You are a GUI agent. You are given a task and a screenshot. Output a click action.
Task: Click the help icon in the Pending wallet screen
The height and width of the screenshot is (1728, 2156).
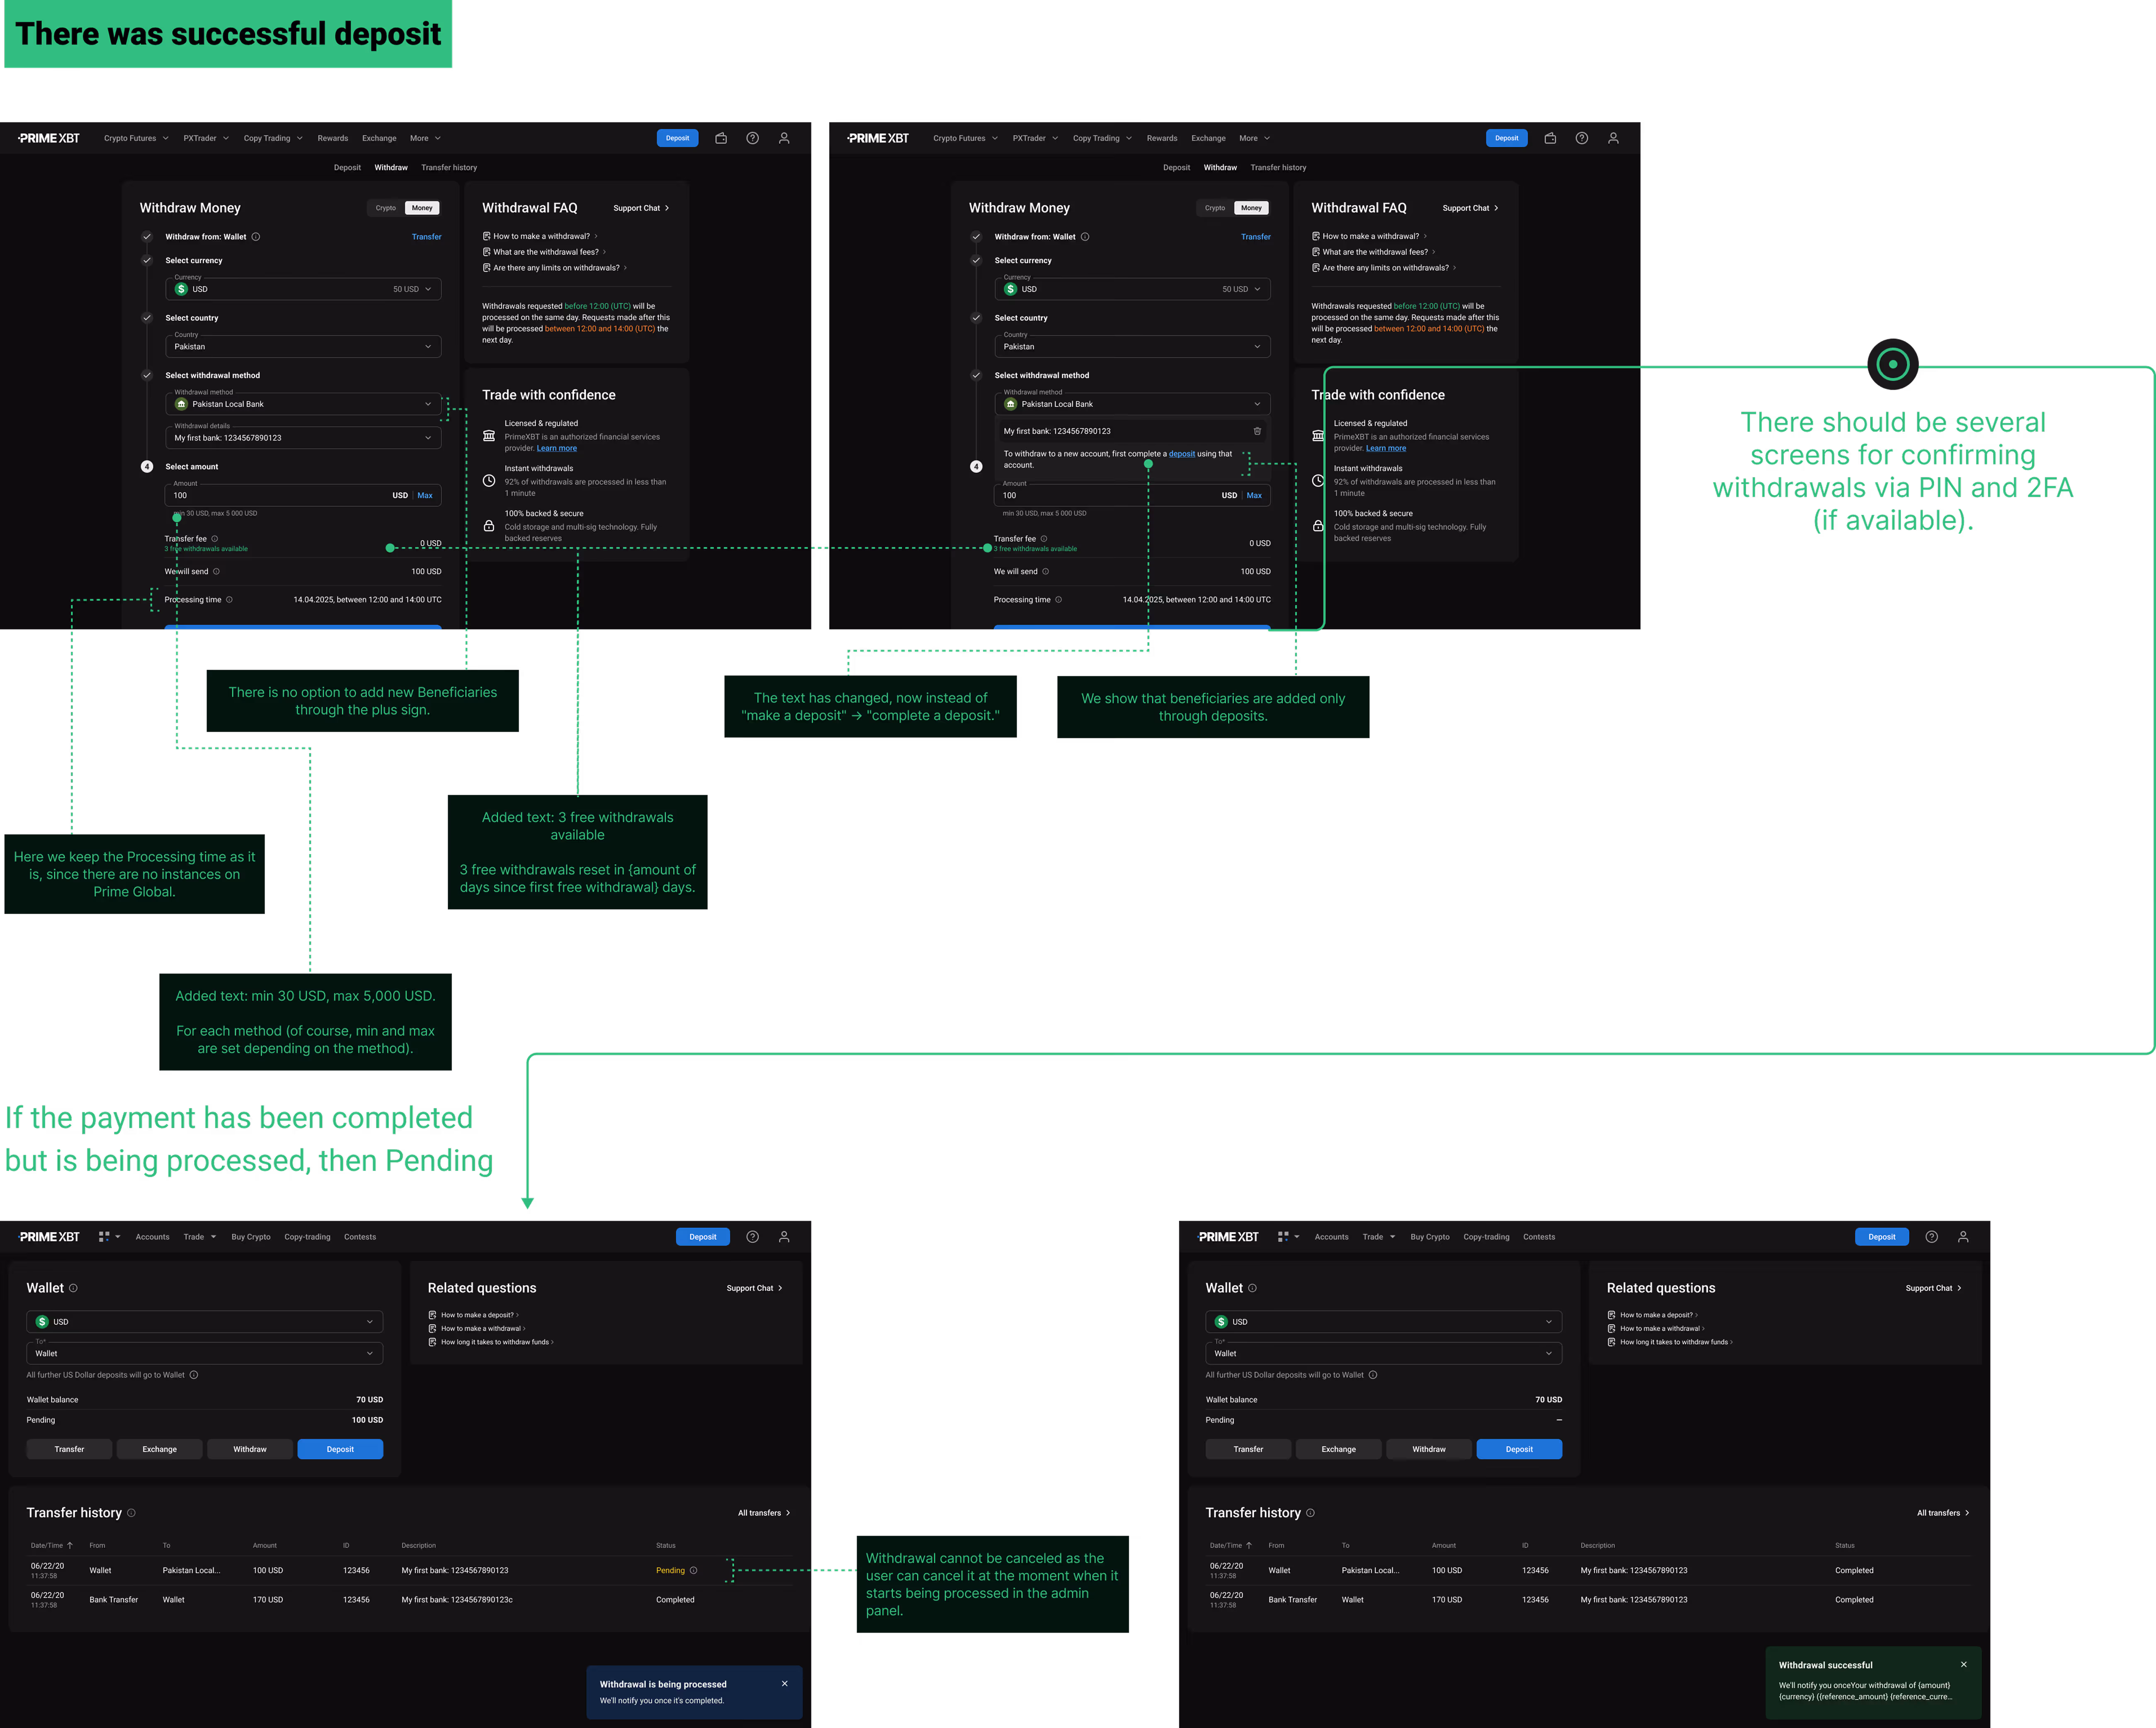click(x=752, y=1237)
